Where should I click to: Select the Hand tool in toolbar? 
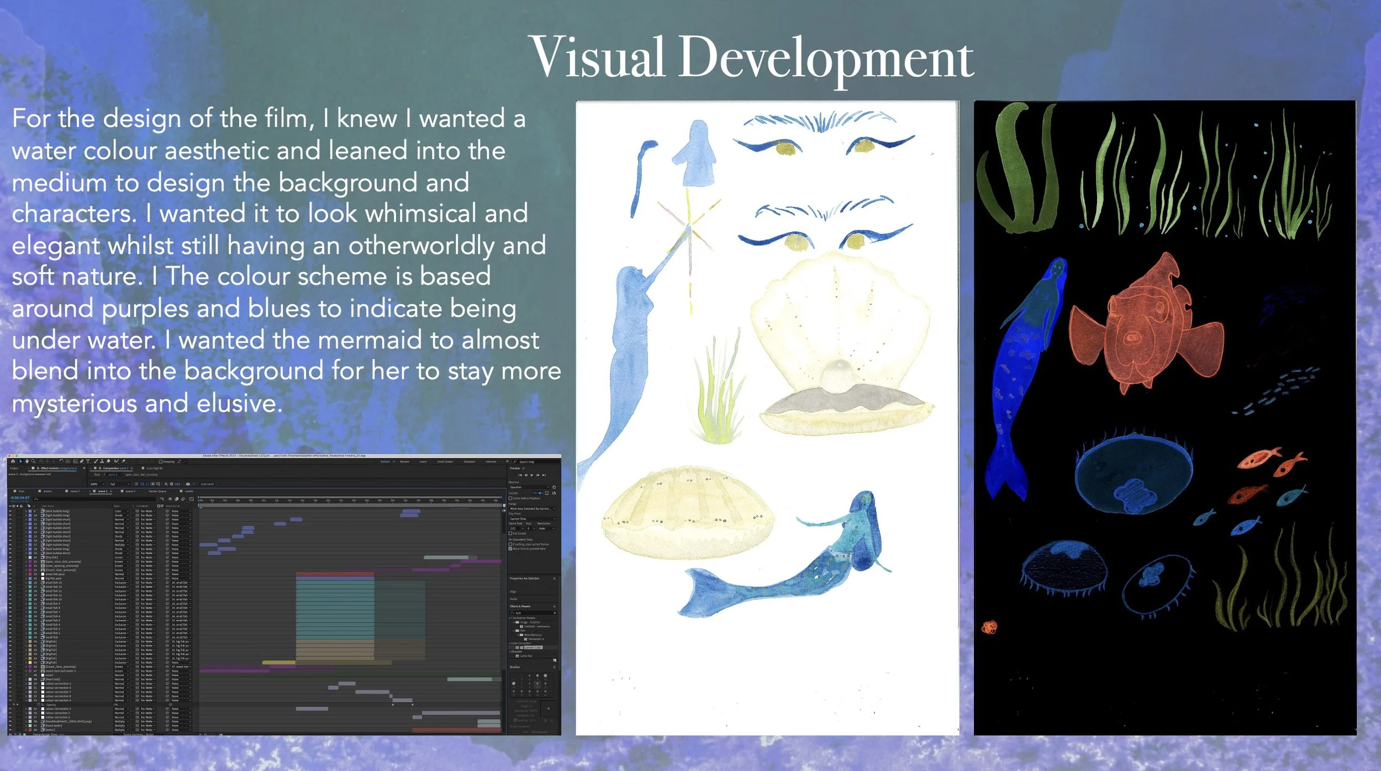pyautogui.click(x=27, y=461)
